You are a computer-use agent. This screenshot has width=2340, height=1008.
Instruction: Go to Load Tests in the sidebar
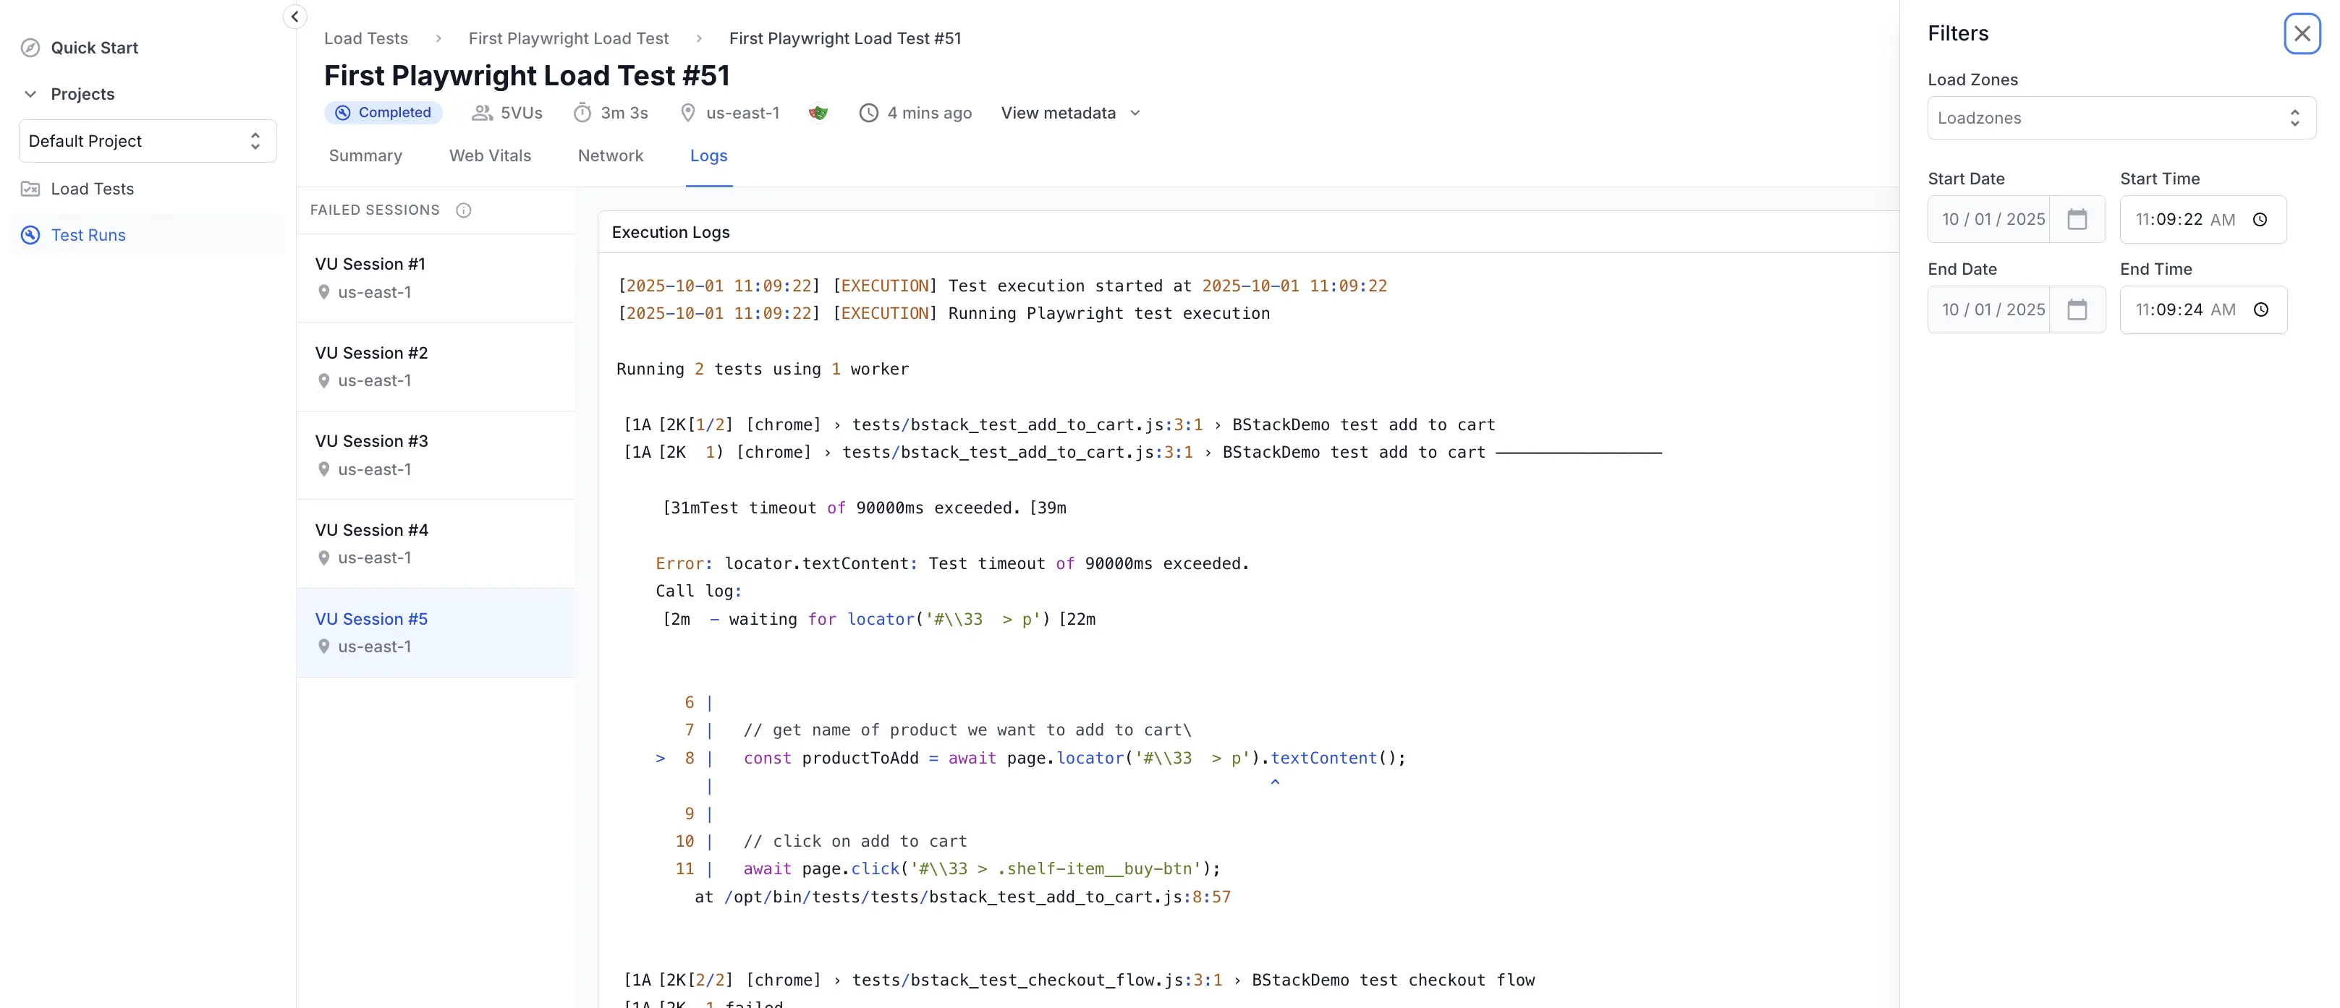pyautogui.click(x=92, y=188)
